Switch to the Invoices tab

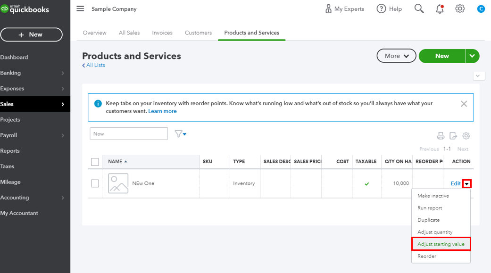tap(162, 33)
